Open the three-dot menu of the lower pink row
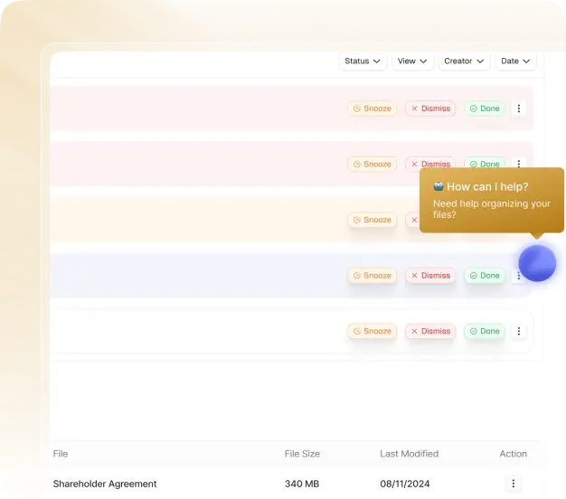Screen dimensions: 566x499 click(519, 163)
